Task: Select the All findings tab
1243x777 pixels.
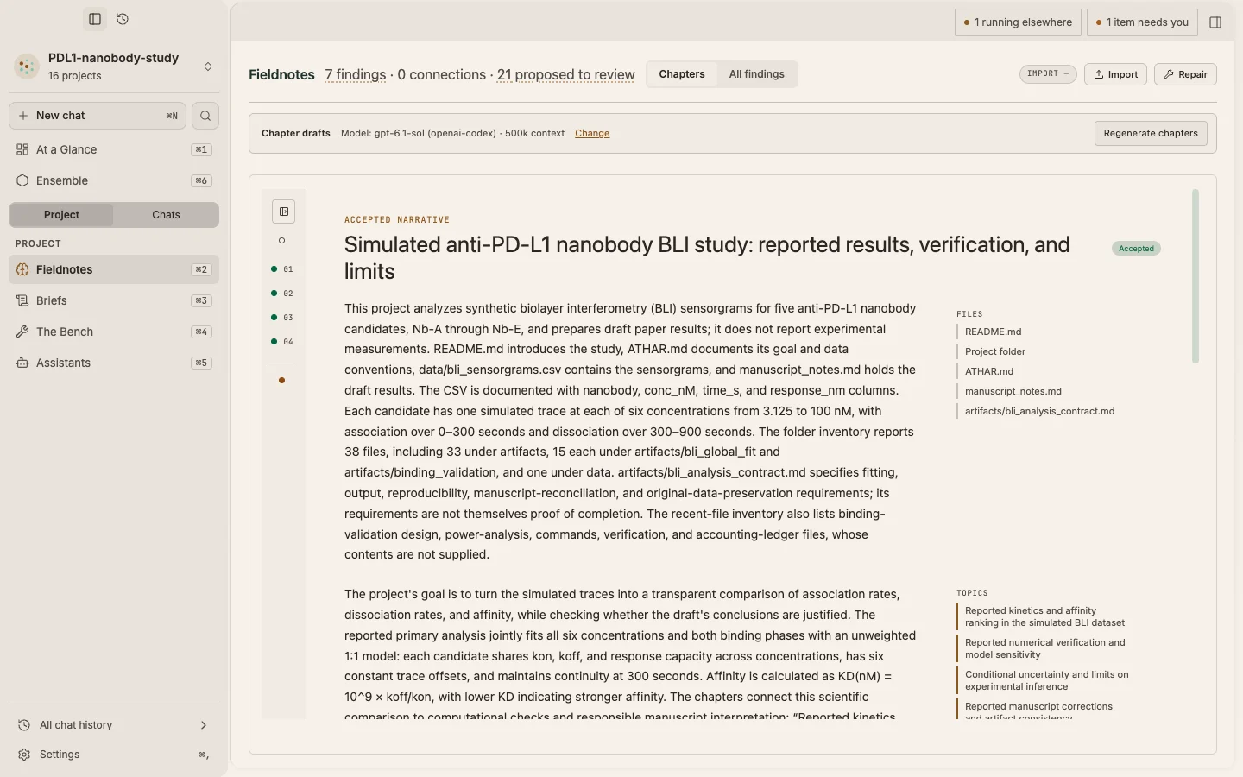Action: (756, 74)
